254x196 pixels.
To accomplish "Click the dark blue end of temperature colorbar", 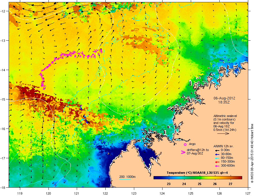I will [156, 178].
